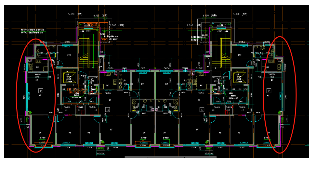Click the green diamond marker above 500 650
This screenshot has width=329, height=171.
pyautogui.click(x=103, y=142)
